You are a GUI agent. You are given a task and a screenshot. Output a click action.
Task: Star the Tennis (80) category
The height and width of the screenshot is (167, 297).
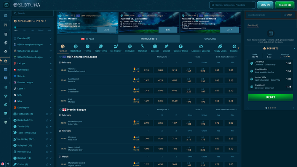(47, 127)
